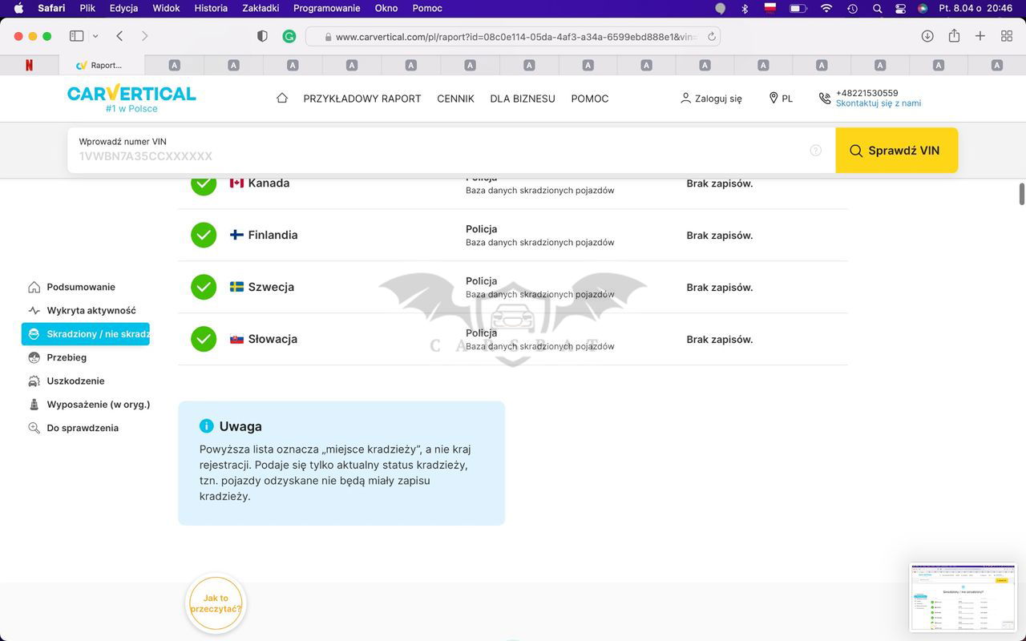The width and height of the screenshot is (1026, 641).
Task: Click the green checkmark beside Finlandia
Action: [x=204, y=235]
